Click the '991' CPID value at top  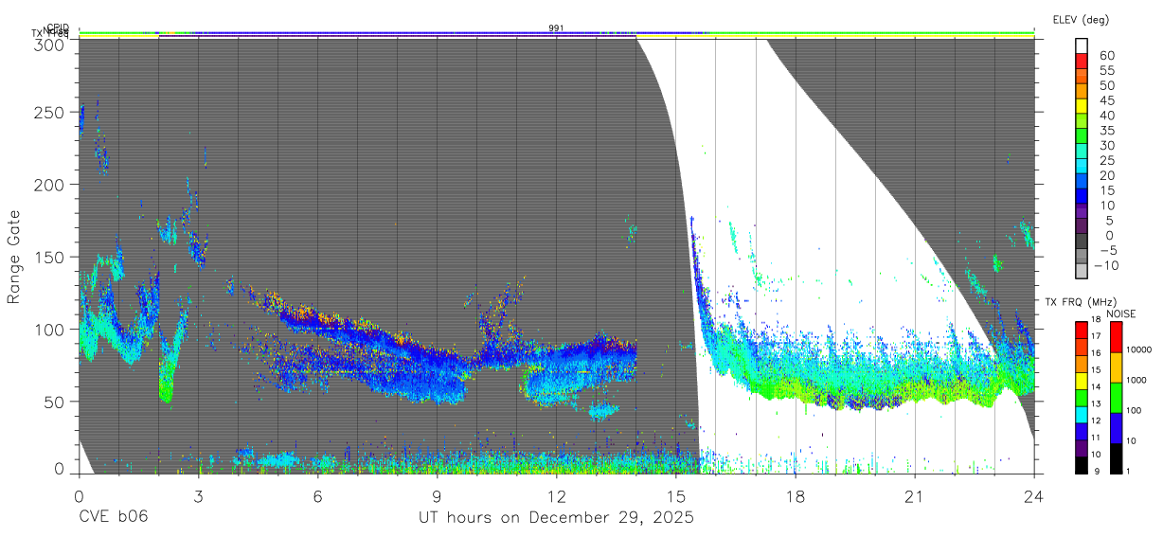pos(556,28)
